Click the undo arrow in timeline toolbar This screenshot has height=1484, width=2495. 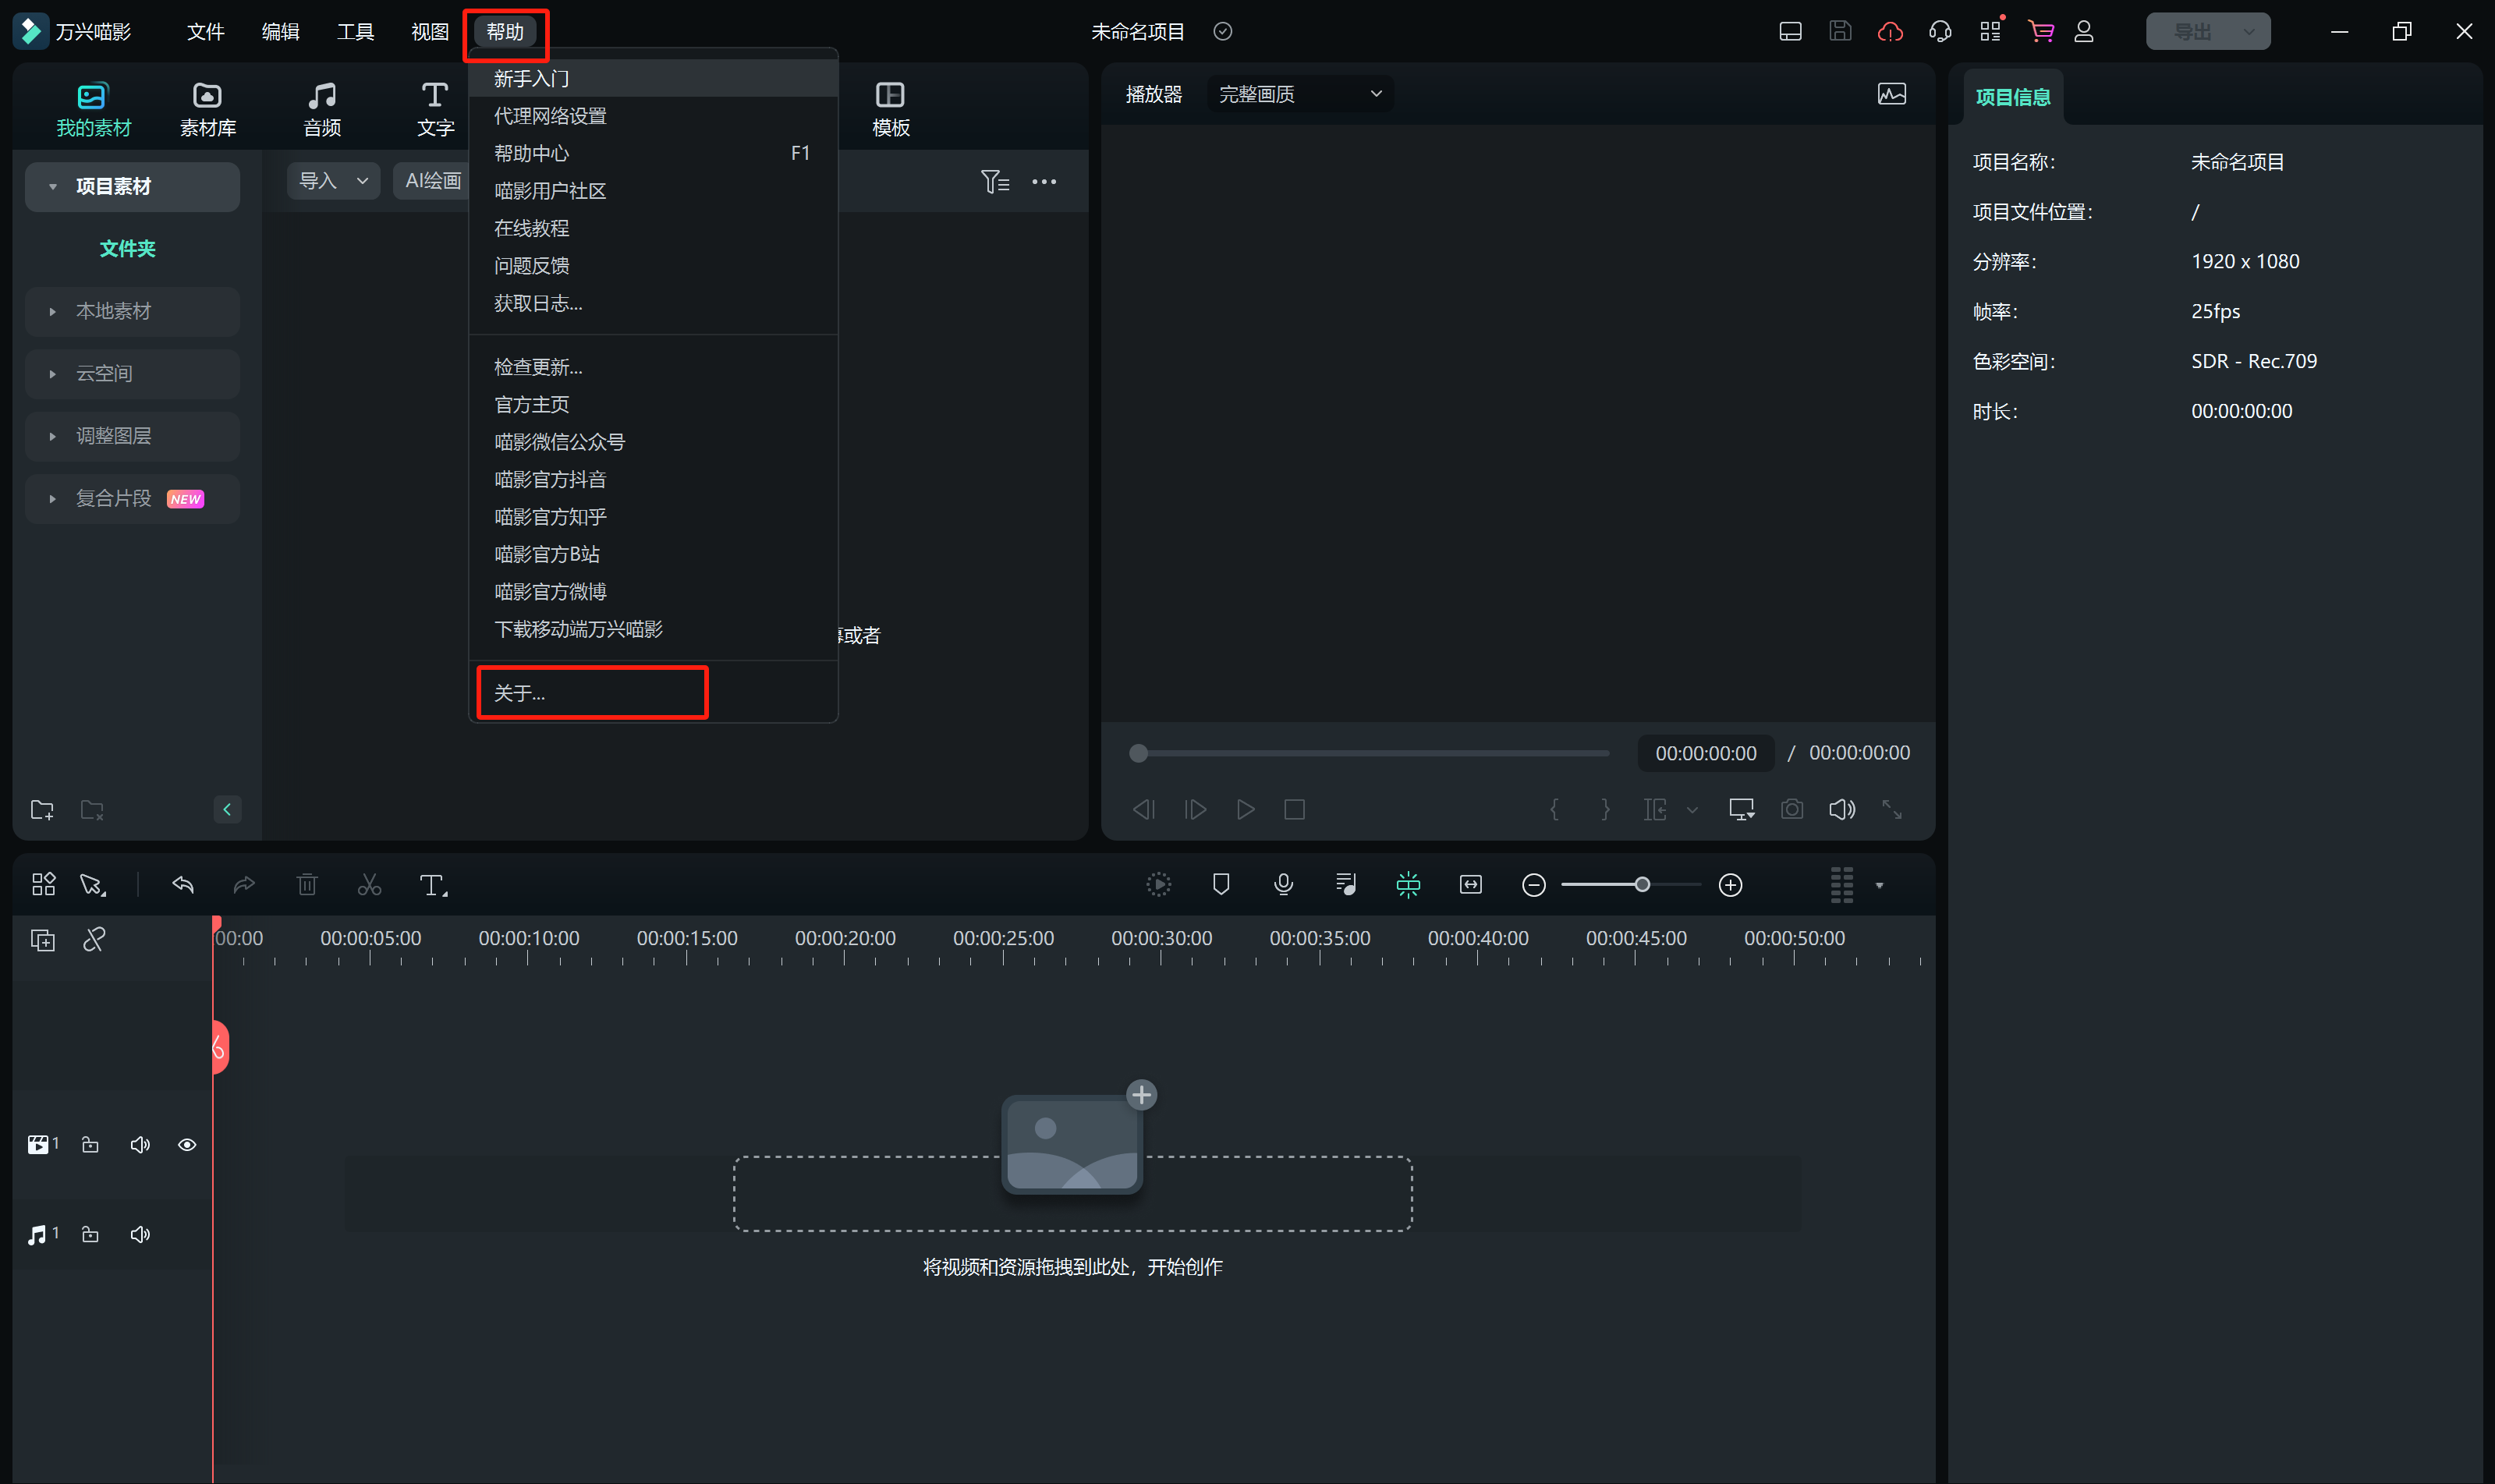tap(183, 885)
